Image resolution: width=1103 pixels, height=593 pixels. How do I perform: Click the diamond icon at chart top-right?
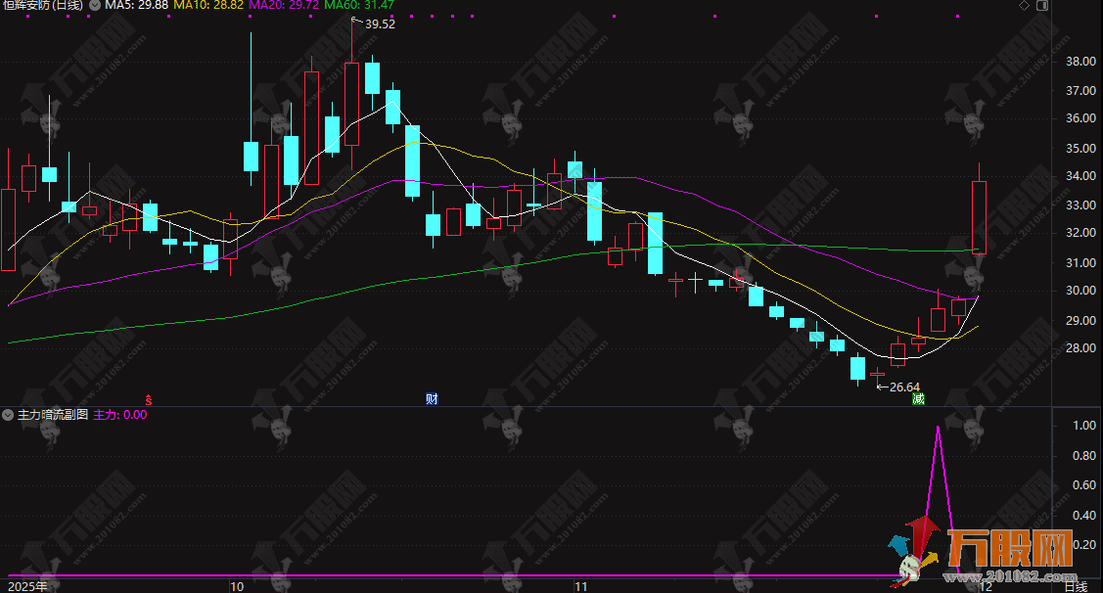click(1024, 5)
